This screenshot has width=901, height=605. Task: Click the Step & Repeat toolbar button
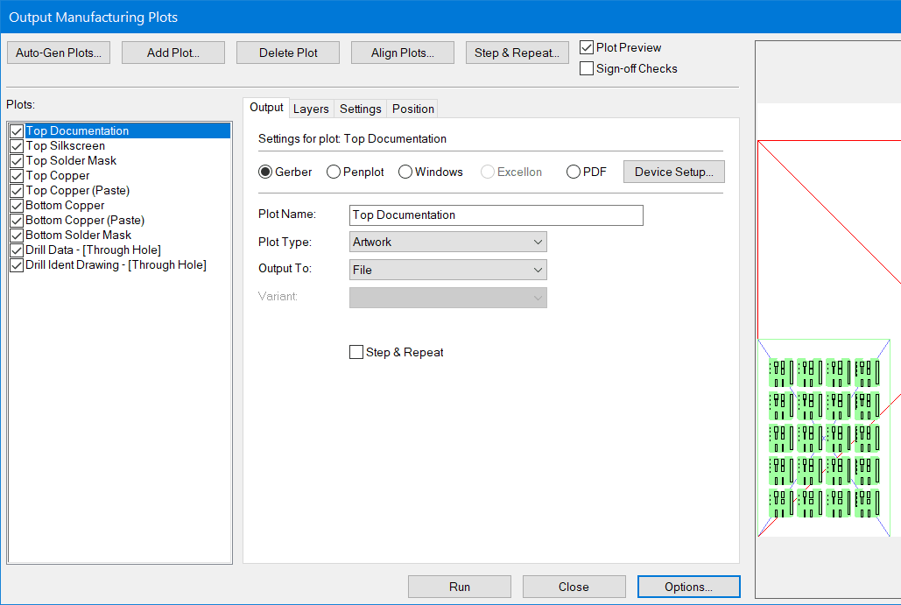[x=517, y=53]
